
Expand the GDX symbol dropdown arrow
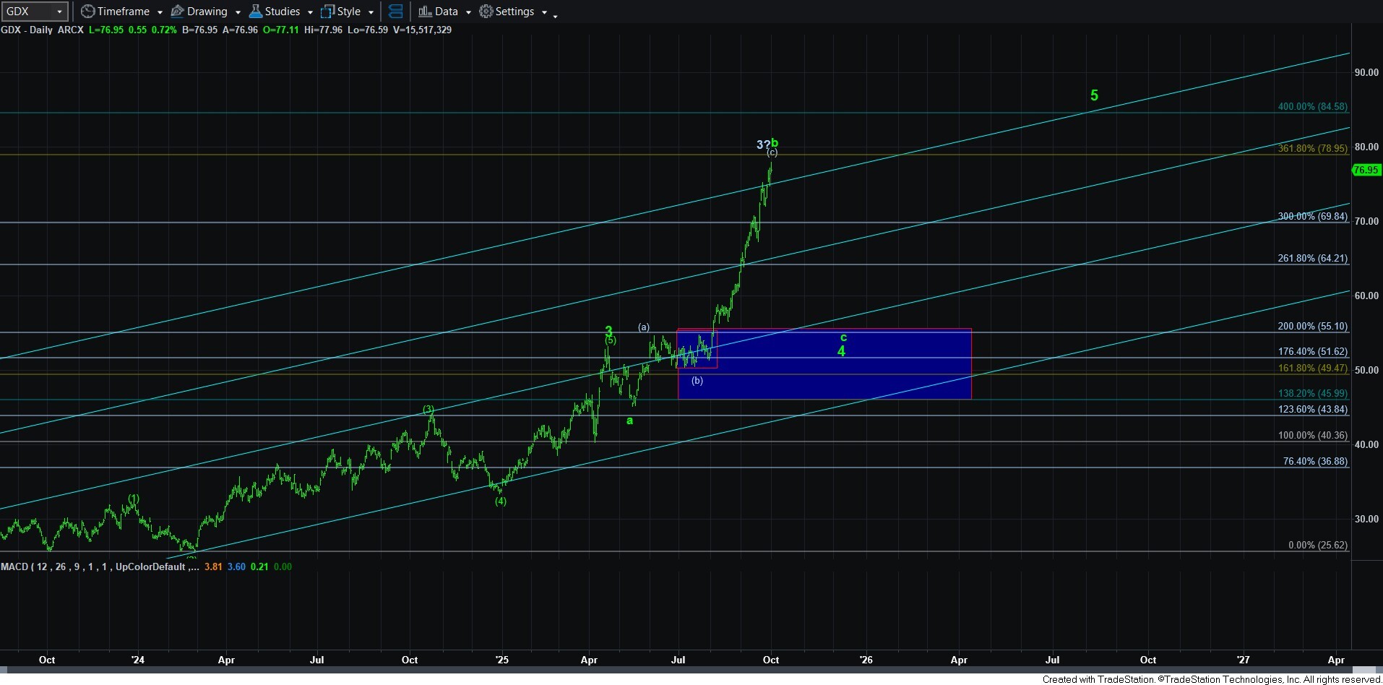59,12
